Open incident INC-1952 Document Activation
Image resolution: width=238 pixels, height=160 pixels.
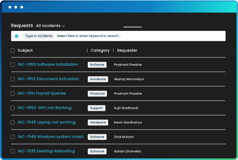click(x=48, y=79)
